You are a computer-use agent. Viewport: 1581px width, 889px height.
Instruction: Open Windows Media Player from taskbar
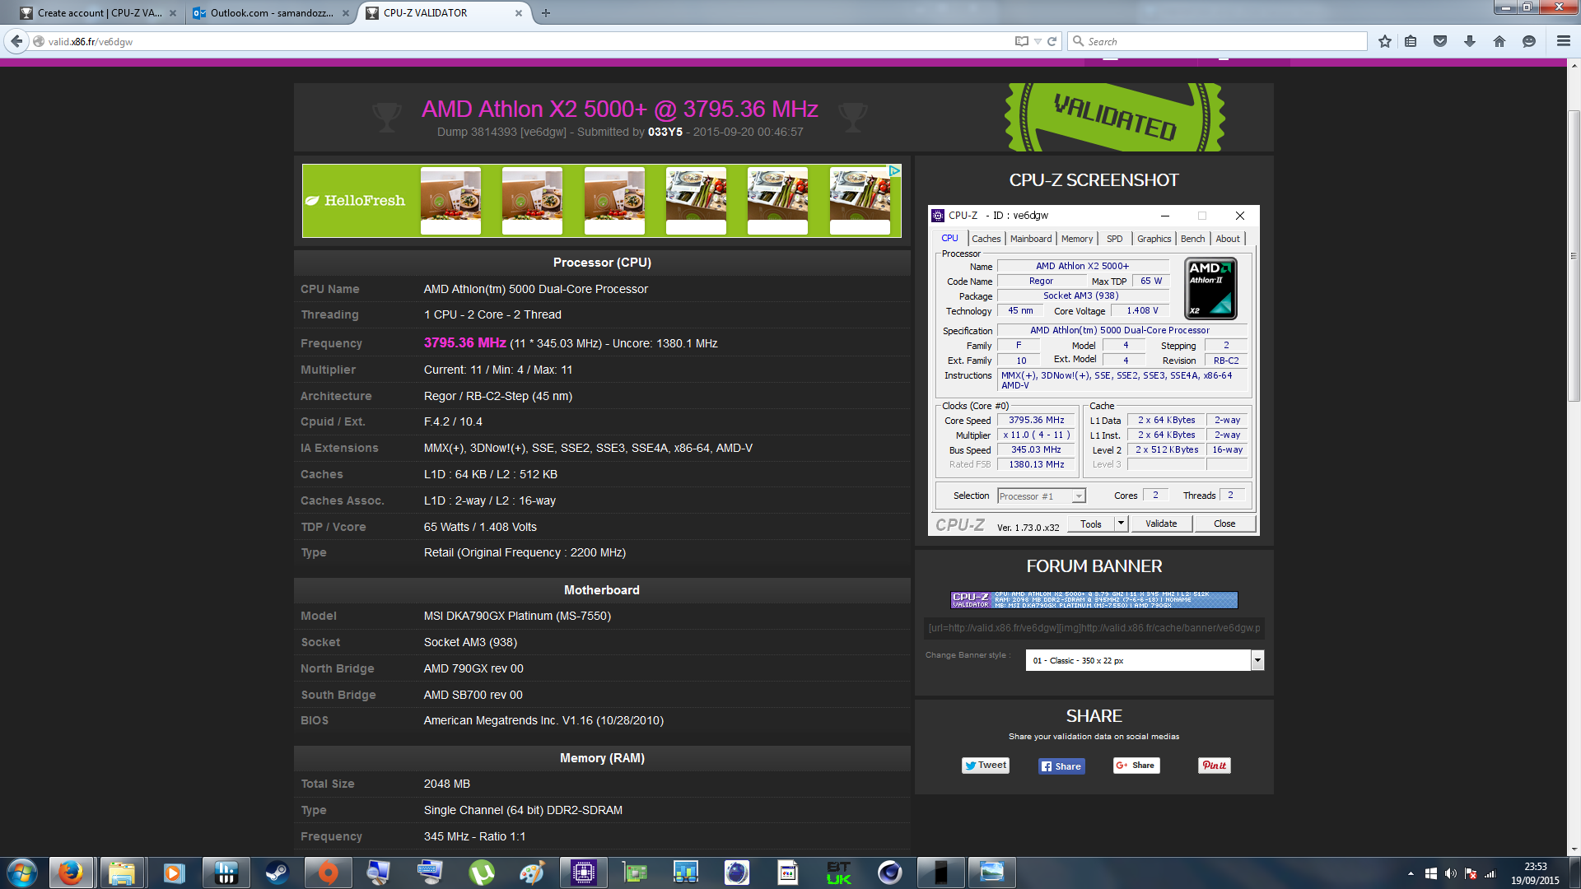pyautogui.click(x=174, y=873)
